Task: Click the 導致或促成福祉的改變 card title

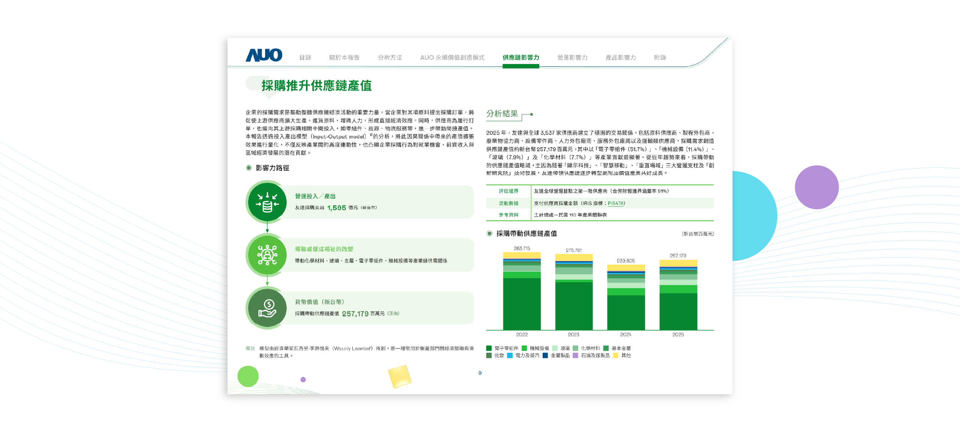Action: [x=324, y=249]
